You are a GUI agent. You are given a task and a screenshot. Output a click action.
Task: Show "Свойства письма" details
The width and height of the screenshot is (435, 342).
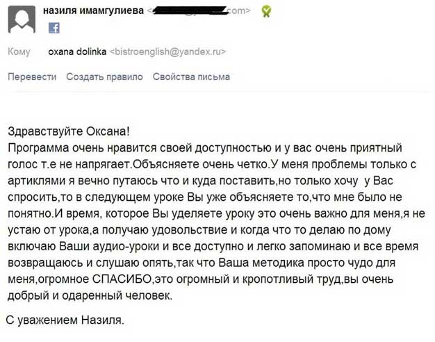click(191, 76)
